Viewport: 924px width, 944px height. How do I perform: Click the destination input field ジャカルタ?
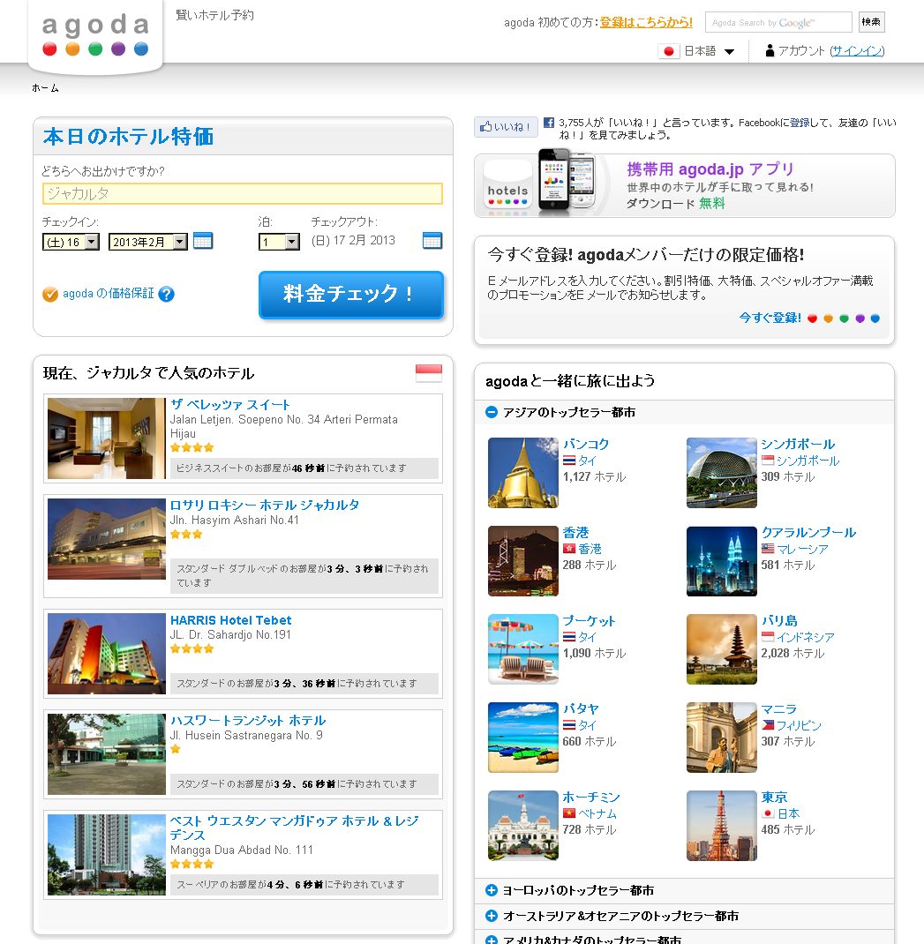pyautogui.click(x=242, y=193)
